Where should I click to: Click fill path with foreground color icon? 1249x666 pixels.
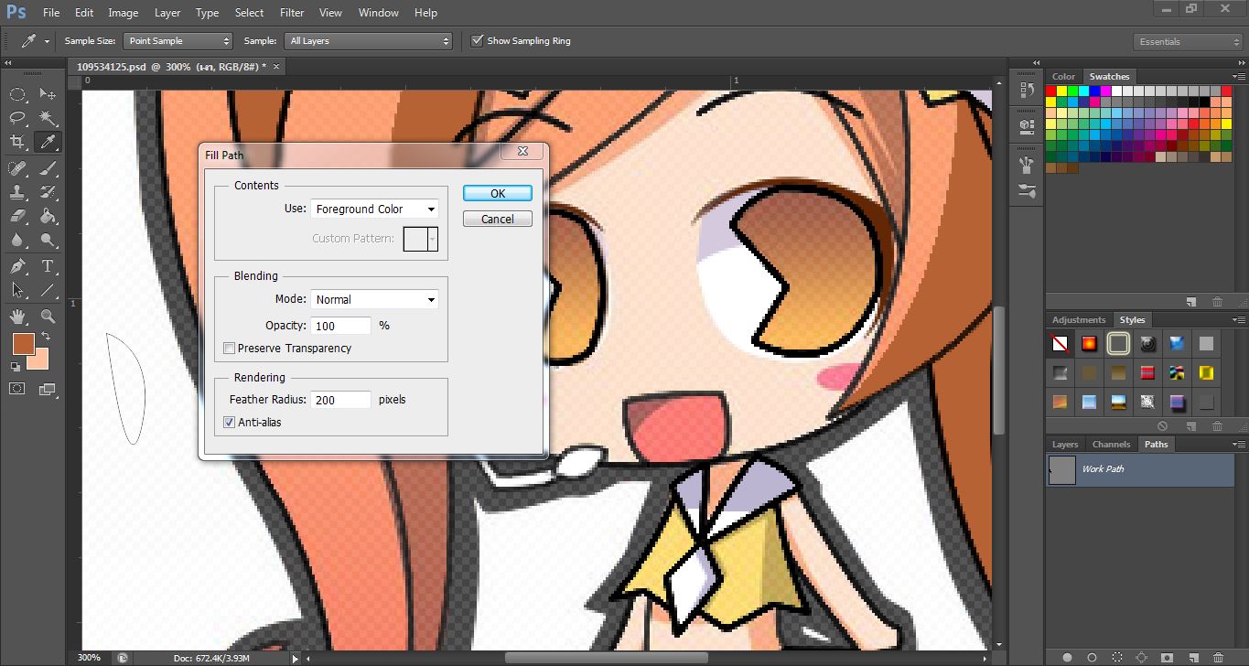coord(1067,657)
